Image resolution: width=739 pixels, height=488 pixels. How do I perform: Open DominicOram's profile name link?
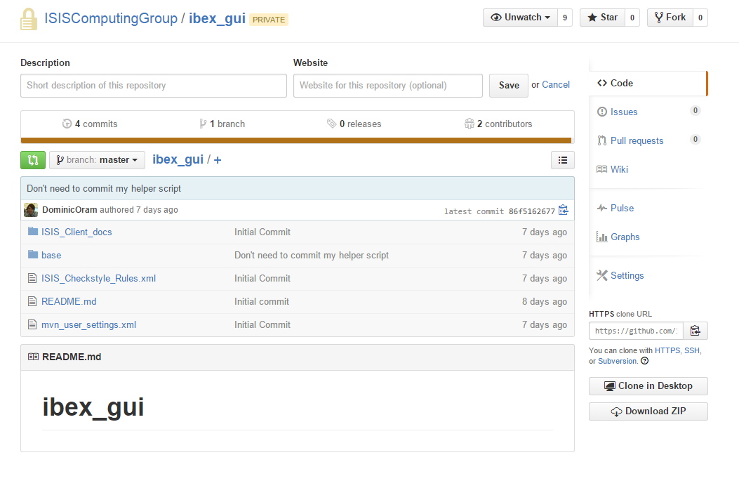[69, 210]
